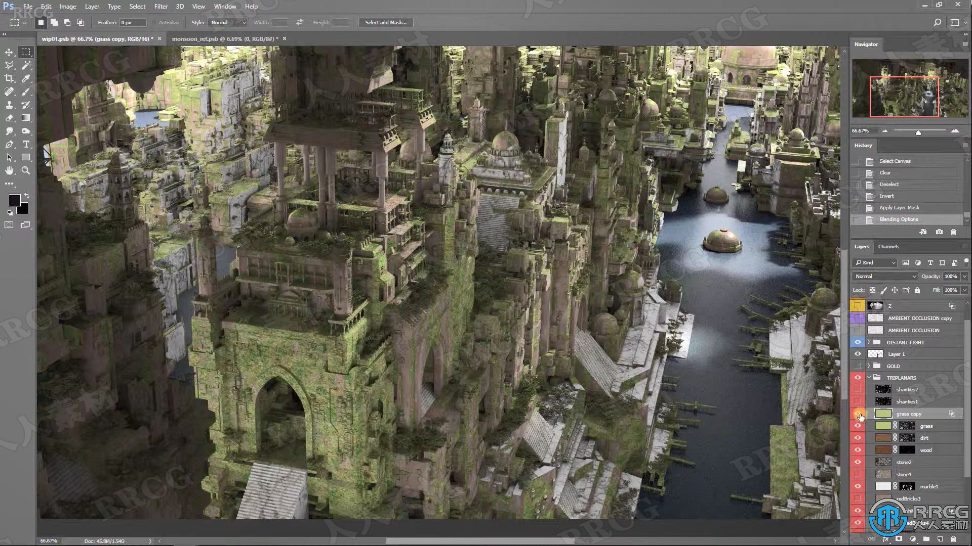Click the Navigator zoom slider handle
The width and height of the screenshot is (972, 546).
[x=918, y=132]
